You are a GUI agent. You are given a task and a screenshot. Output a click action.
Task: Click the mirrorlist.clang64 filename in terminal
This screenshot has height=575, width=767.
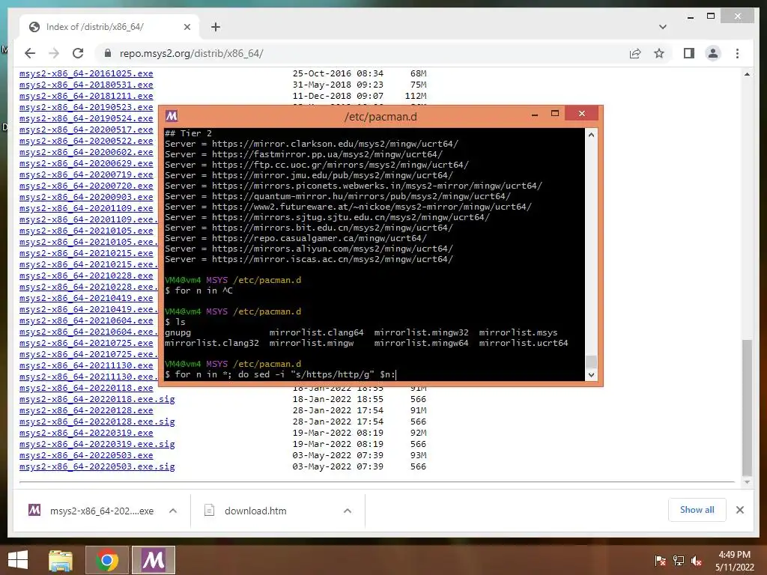(317, 332)
